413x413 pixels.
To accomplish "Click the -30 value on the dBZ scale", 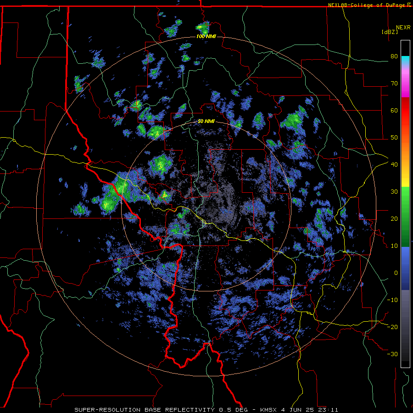I will tap(392, 354).
